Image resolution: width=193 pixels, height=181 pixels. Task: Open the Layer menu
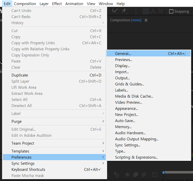point(44,4)
